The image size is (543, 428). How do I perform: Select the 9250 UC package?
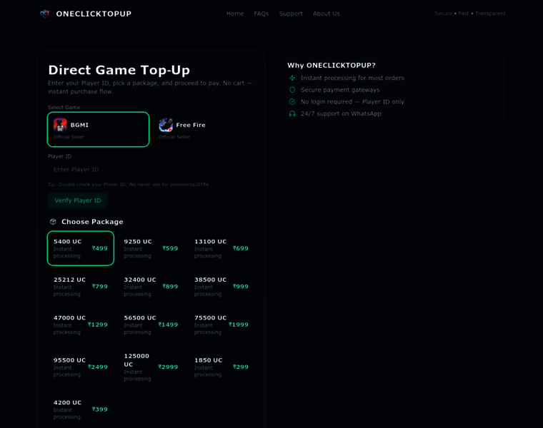pos(151,248)
